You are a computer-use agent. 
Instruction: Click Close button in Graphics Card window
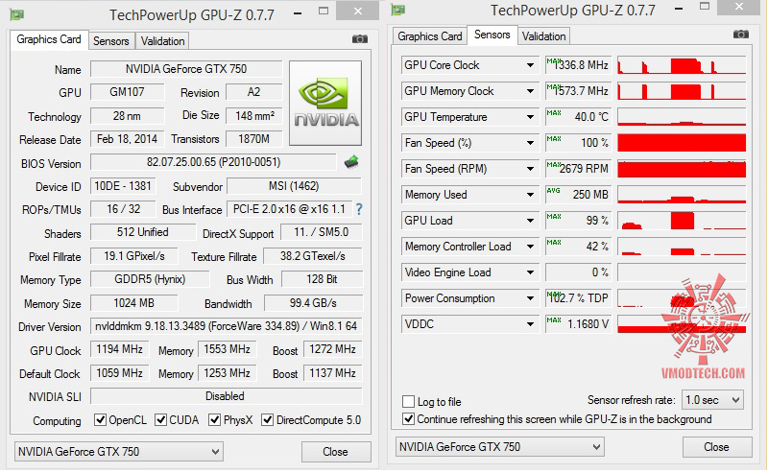pyautogui.click(x=336, y=452)
